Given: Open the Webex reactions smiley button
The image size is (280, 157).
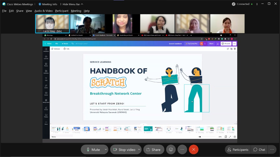Looking at the screenshot, I should coord(171,149).
